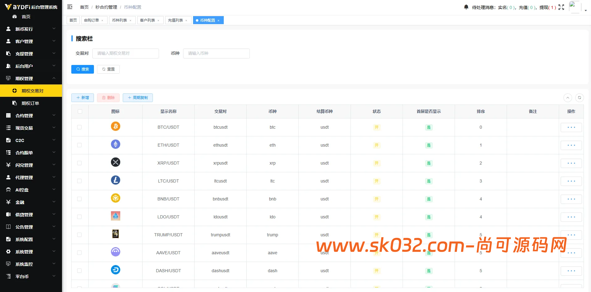This screenshot has height=292, width=591.
Task: Enter fullscreen mode via expand icon
Action: [x=561, y=7]
